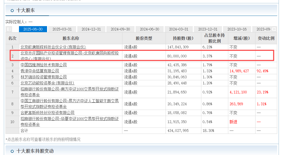
Task: Click the 3.37% shareholding percentage
Action: click(x=207, y=56)
